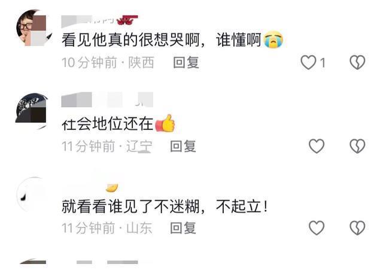
Task: Tap the crying emoji in first comment
Action: [x=273, y=40]
